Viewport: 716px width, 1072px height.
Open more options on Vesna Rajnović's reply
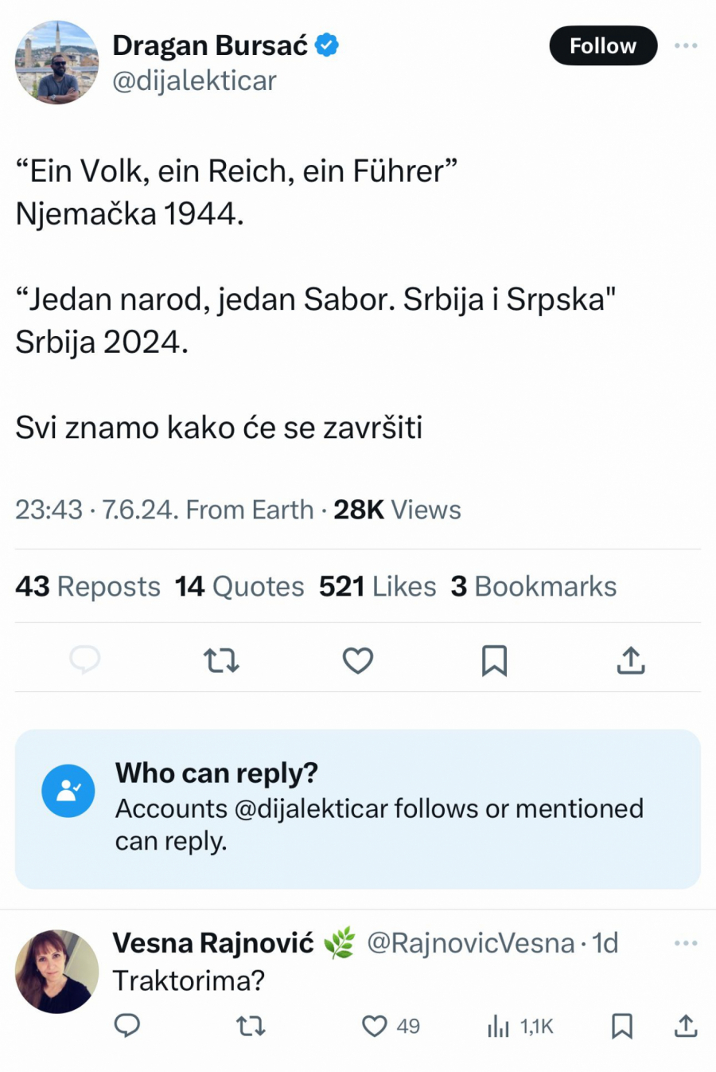686,943
